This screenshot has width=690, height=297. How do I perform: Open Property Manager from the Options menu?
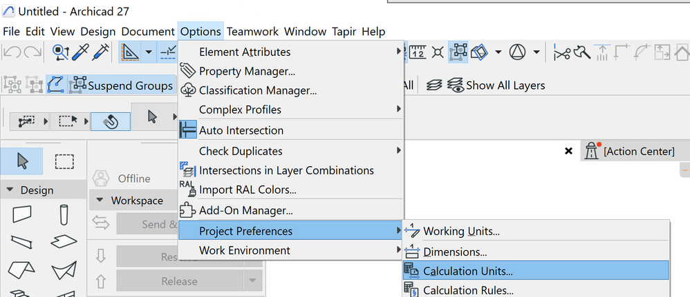(x=247, y=71)
